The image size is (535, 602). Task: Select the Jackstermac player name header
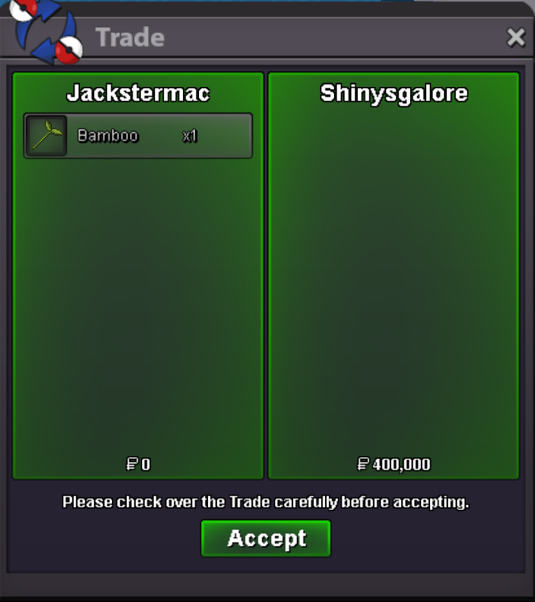click(138, 93)
